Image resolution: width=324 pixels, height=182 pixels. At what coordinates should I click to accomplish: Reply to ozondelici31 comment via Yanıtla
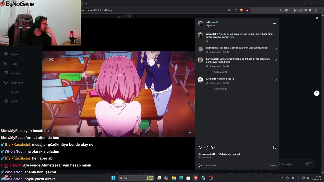coord(226,52)
